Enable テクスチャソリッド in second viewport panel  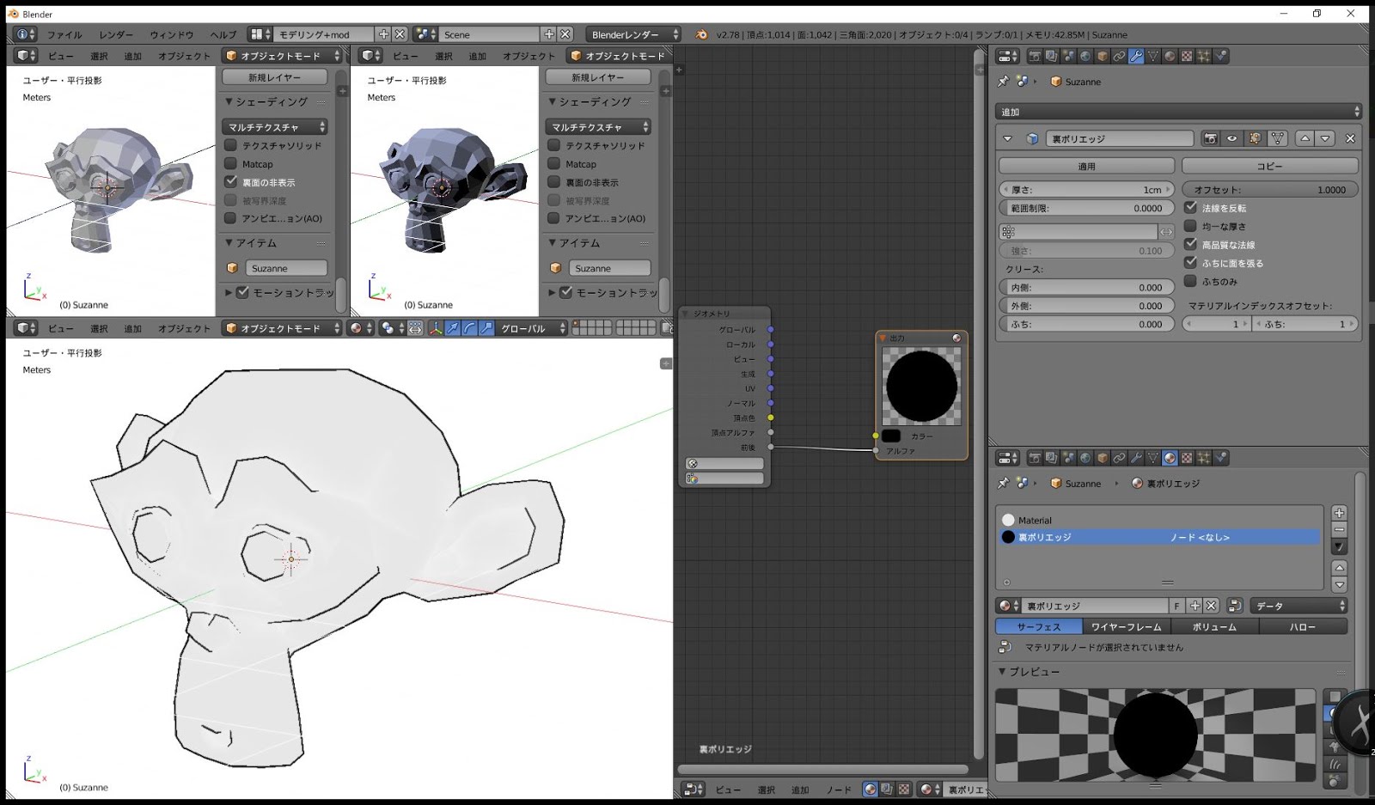[x=553, y=145]
